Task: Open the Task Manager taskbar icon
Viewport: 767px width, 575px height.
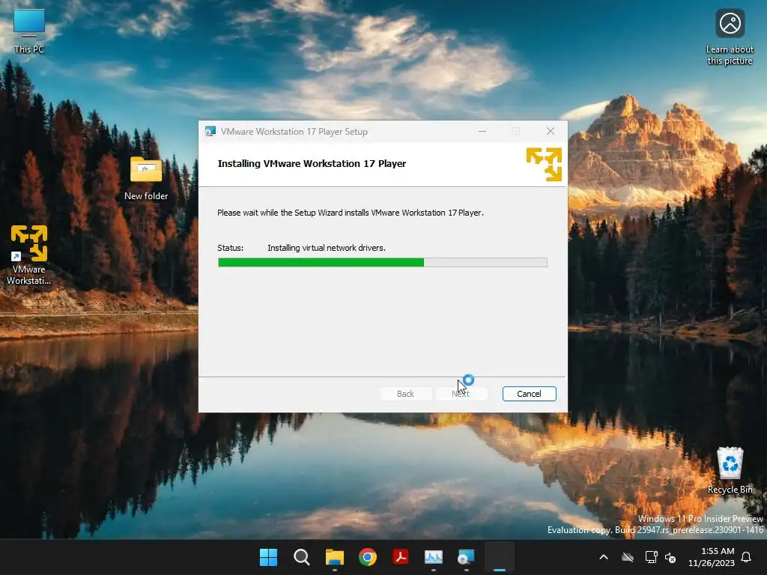Action: pos(434,557)
